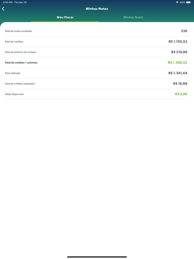Tap the back arrow icon

3,9
